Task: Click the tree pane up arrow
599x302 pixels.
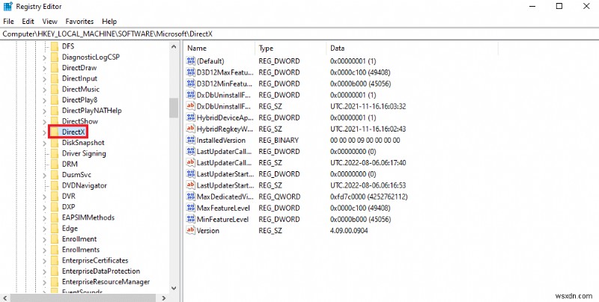Action: point(174,47)
